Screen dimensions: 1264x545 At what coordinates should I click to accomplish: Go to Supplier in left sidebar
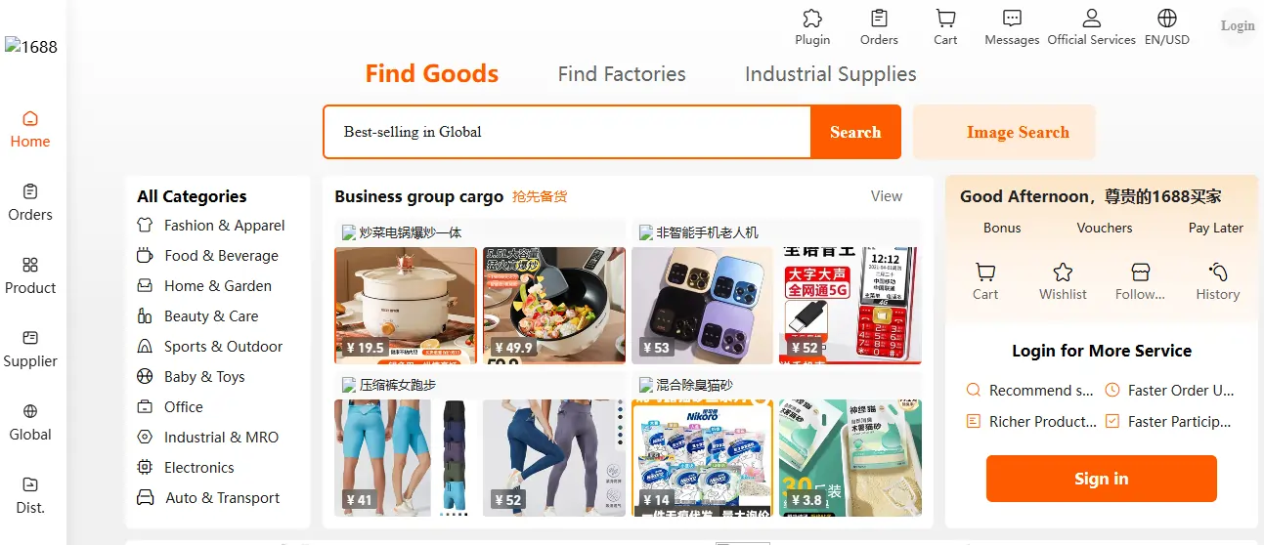30,349
